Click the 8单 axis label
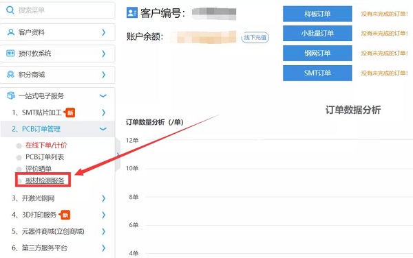 click(134, 197)
